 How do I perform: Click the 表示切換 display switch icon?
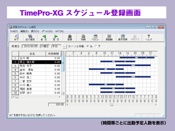coord(123,38)
